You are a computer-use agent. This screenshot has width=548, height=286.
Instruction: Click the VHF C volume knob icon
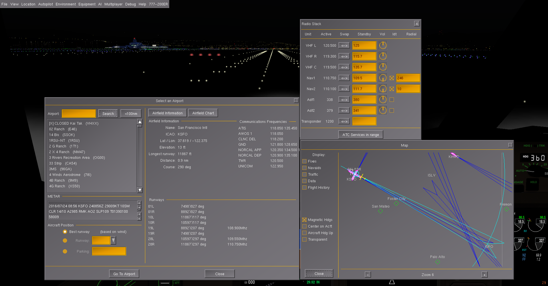pyautogui.click(x=383, y=67)
